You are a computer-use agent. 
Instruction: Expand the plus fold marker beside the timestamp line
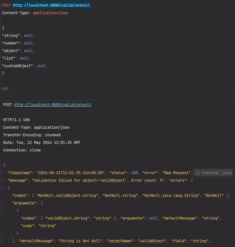click(1, 173)
